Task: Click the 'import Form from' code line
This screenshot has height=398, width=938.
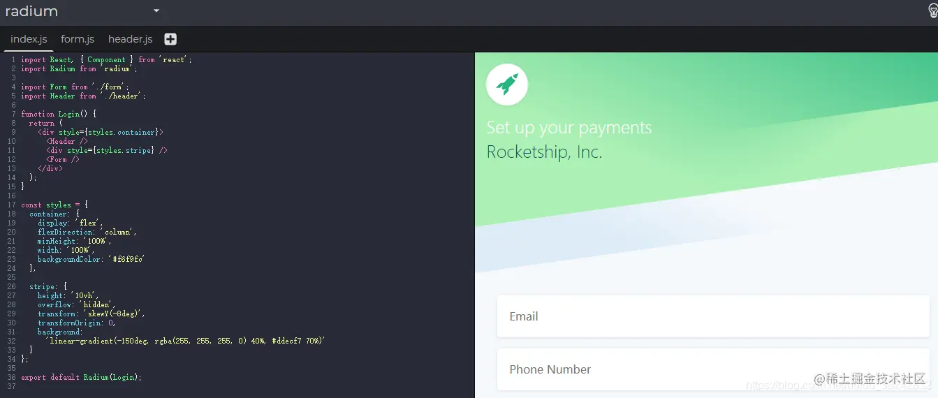Action: coord(75,87)
